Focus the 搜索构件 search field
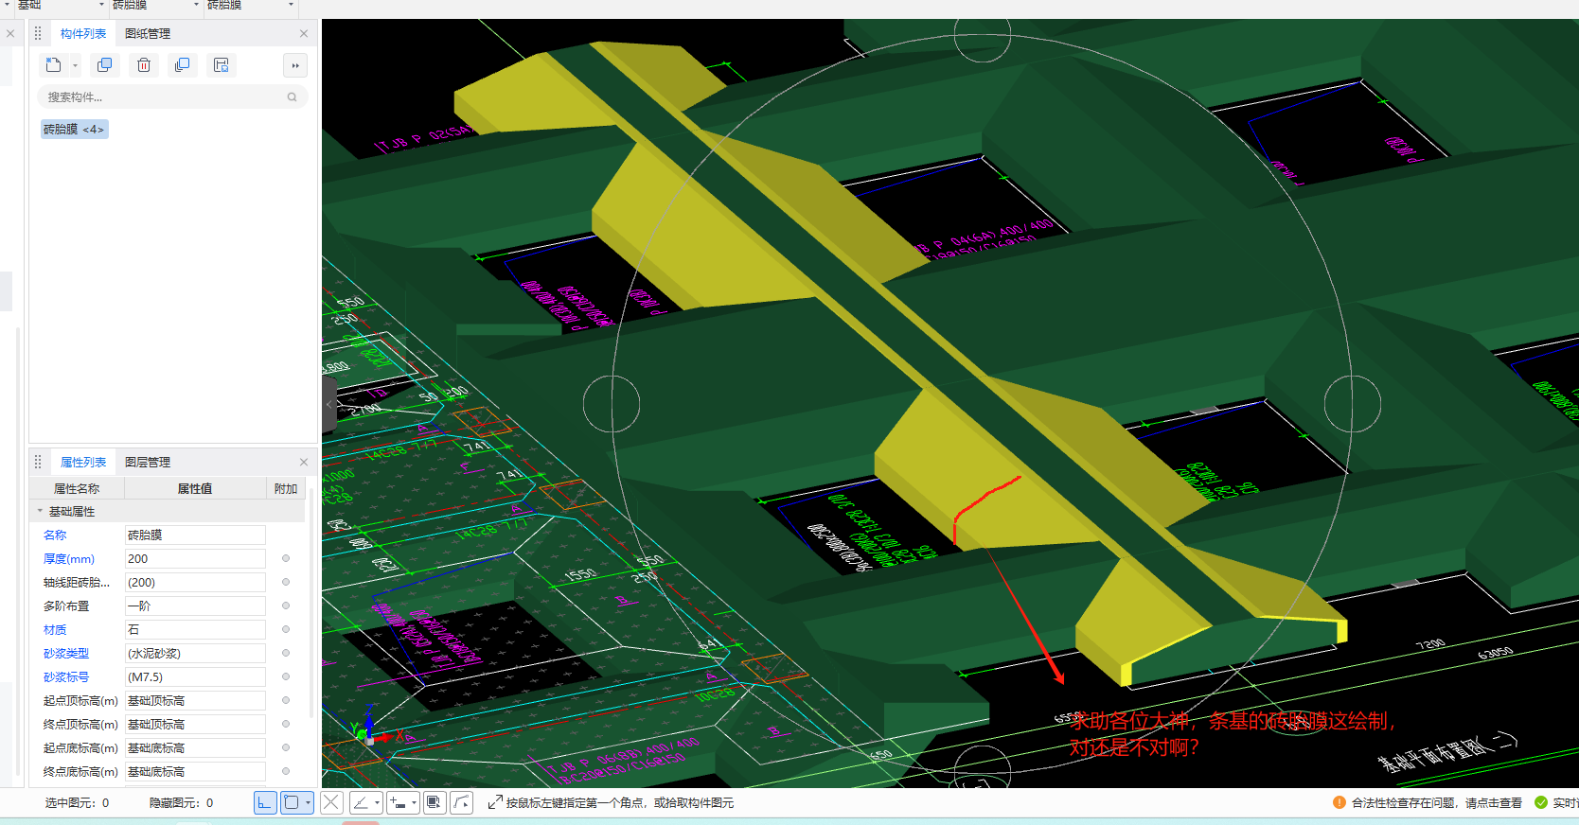This screenshot has width=1579, height=825. point(172,97)
